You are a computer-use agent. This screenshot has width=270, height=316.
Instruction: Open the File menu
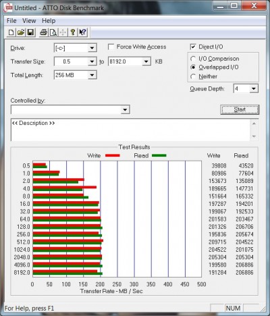click(11, 21)
